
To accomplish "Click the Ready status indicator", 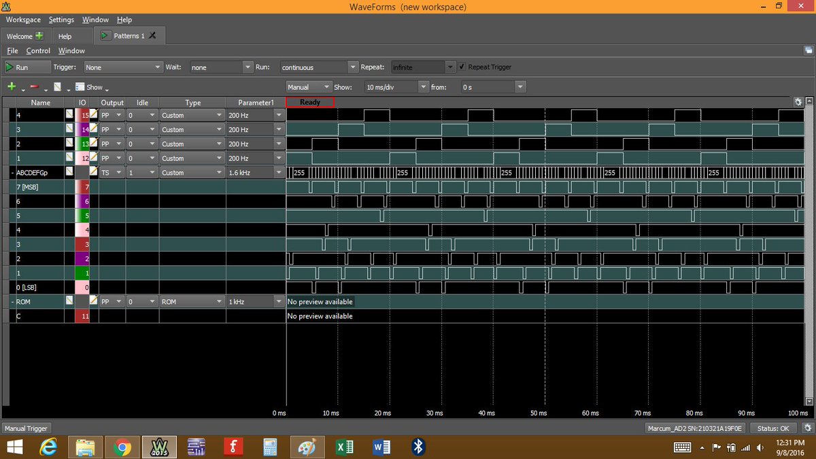I will pos(310,102).
